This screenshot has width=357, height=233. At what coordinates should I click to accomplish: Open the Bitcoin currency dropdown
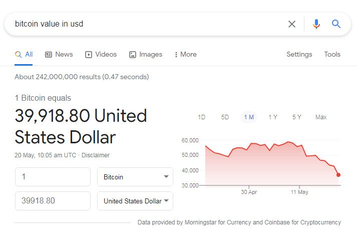[135, 177]
